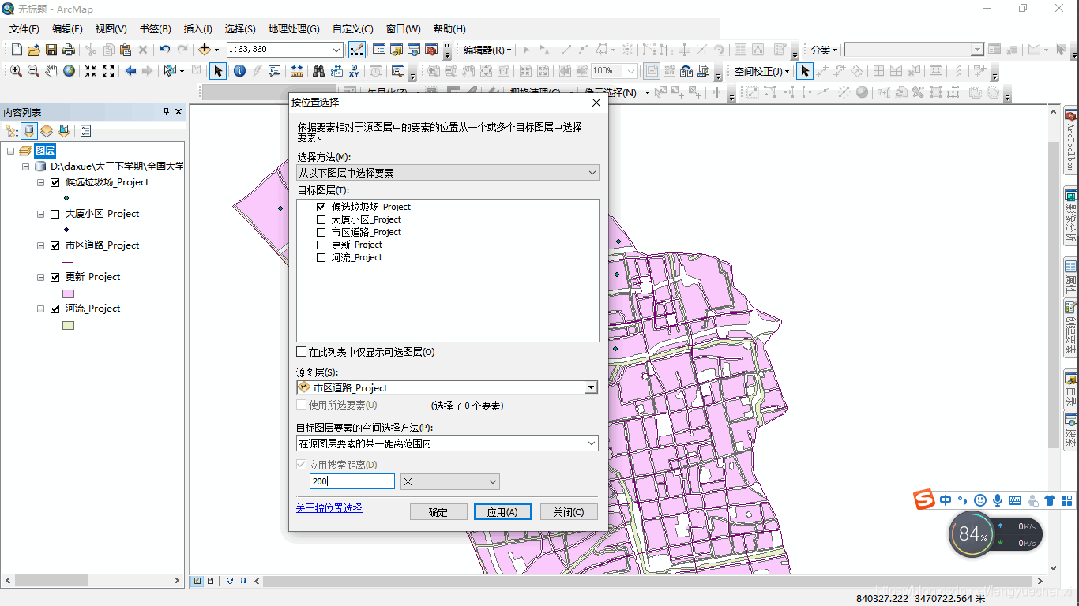This screenshot has height=606, width=1079.
Task: Switch to Data View at bottom
Action: coord(197,581)
